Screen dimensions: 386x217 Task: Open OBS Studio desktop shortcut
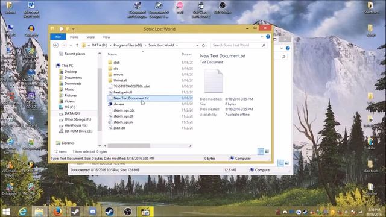(x=223, y=8)
